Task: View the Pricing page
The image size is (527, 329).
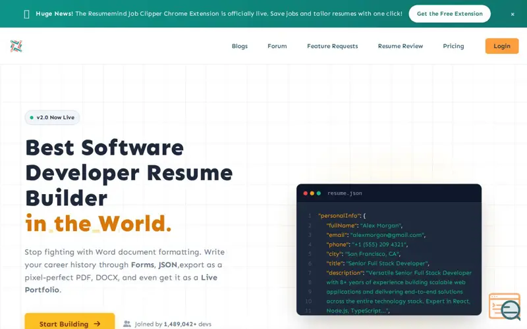Action: coord(453,46)
